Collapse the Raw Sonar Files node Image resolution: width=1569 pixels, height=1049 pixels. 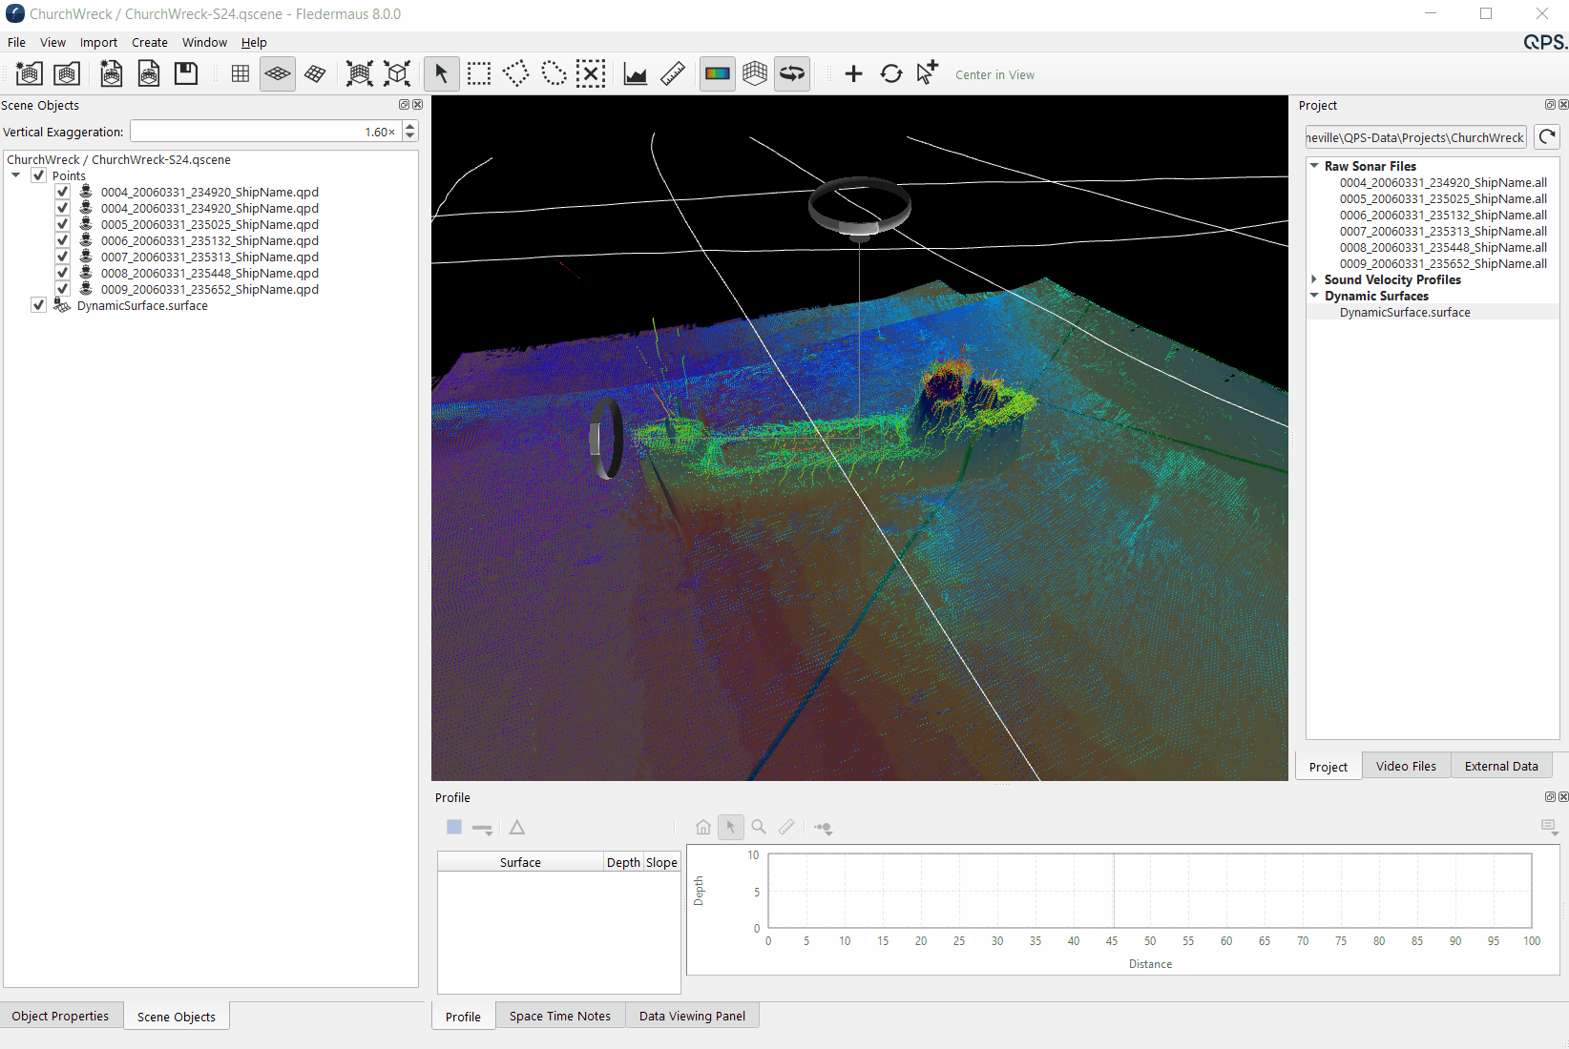(x=1315, y=166)
